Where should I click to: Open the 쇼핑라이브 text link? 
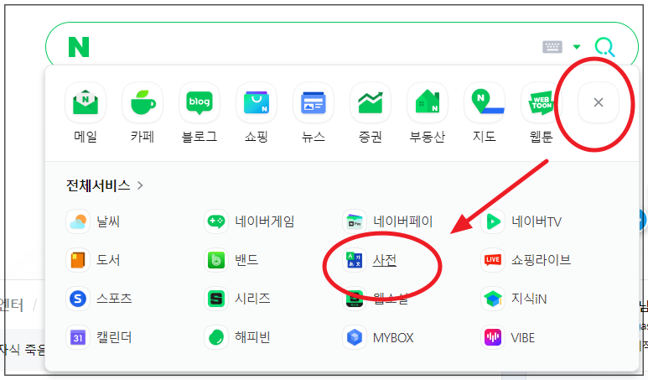tap(542, 260)
